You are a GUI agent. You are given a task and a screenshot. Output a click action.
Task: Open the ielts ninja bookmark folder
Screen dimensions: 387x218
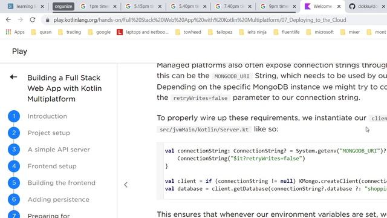253,32
